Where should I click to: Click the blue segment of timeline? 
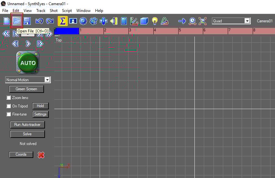coord(67,31)
